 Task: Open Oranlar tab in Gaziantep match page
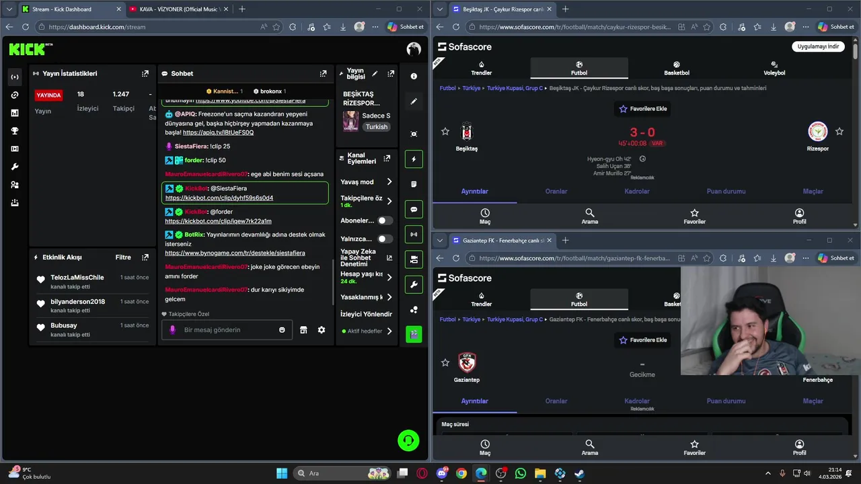point(556,401)
